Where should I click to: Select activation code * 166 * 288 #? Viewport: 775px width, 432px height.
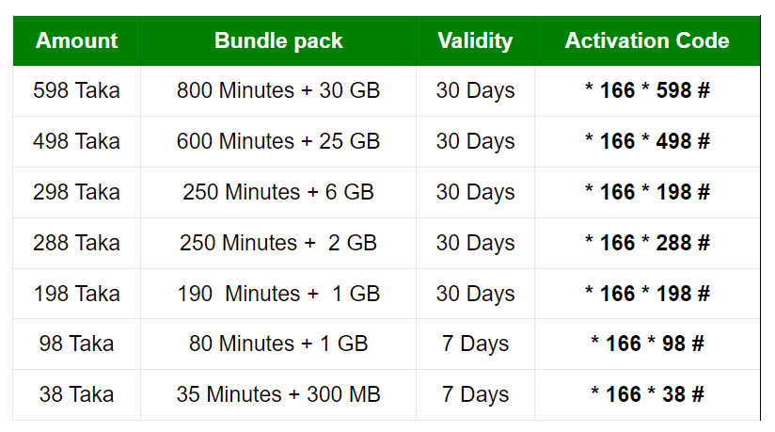pos(647,244)
